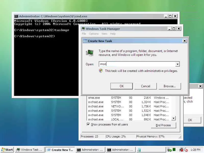The image size is (204, 153).
Task: Minimize the Windows Task Manager window
Action: pyautogui.click(x=169, y=29)
